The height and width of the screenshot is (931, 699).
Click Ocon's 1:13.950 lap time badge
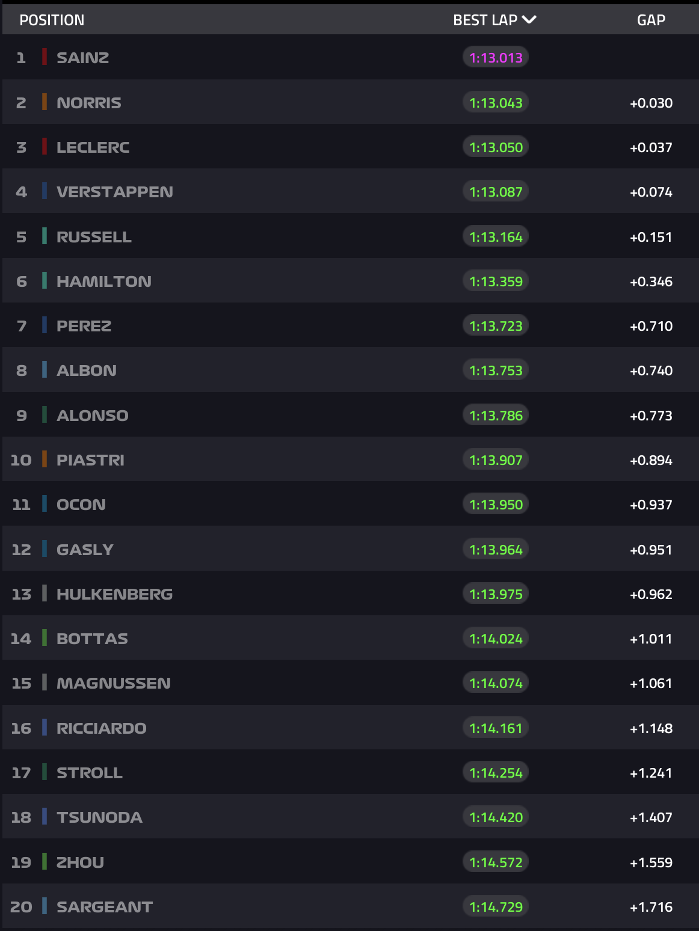pyautogui.click(x=496, y=505)
